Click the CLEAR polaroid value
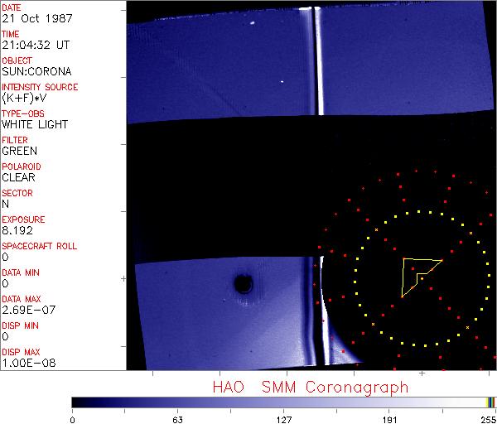This screenshot has height=424, width=497. 18,178
